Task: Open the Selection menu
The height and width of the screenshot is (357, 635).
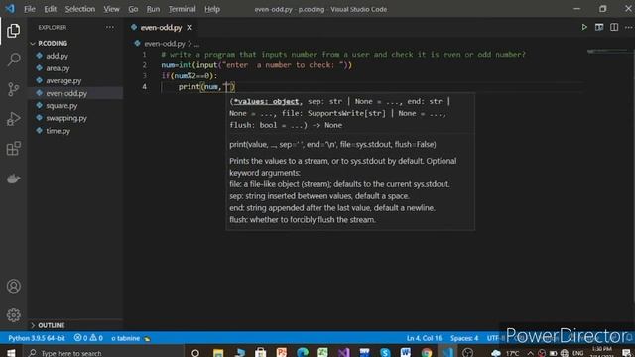Action: click(79, 9)
